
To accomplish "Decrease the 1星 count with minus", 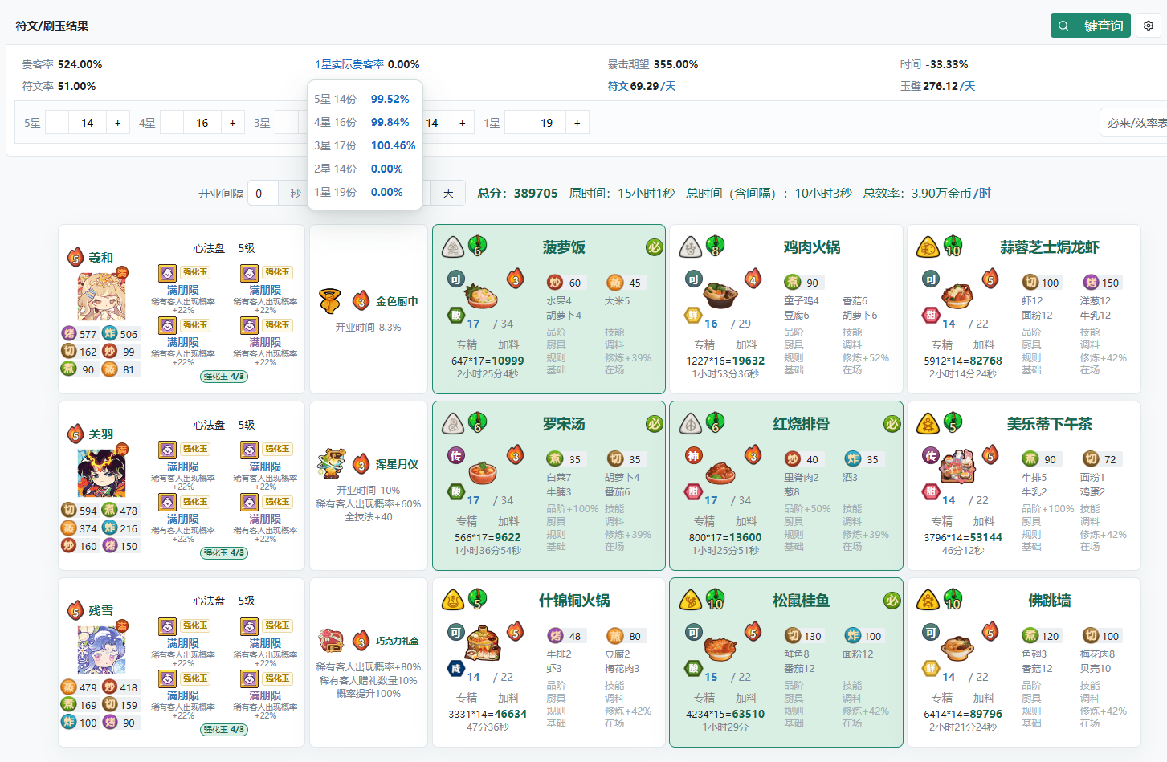I will [x=516, y=123].
